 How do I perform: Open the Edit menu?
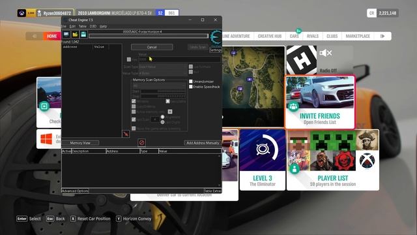[72, 26]
